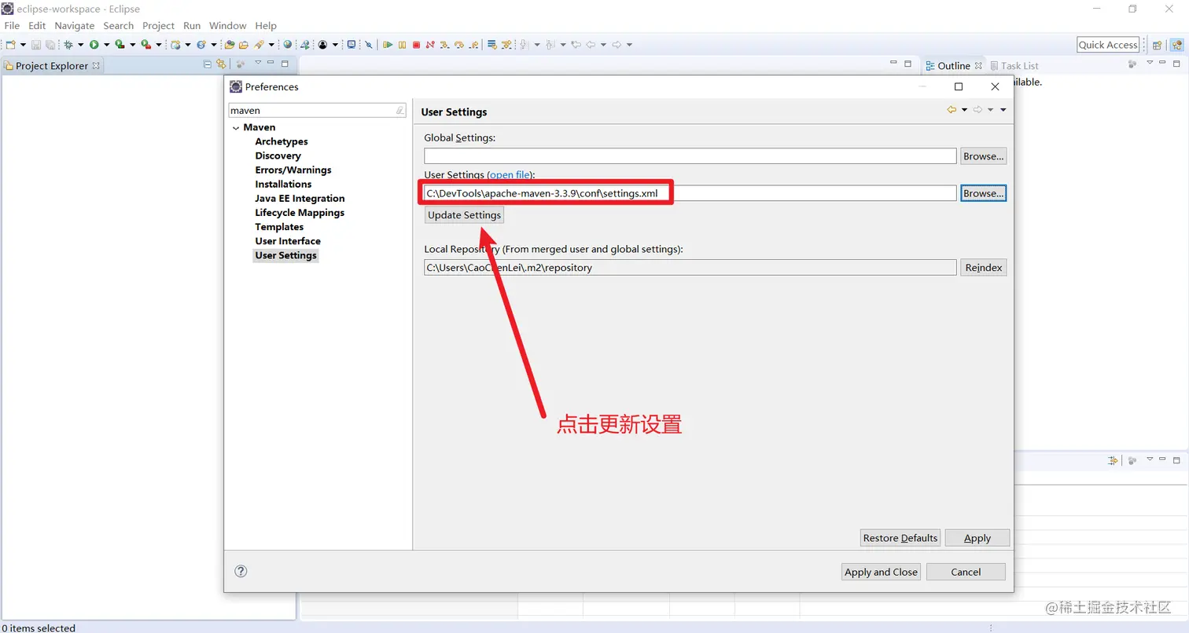
Task: Open the Navigate menu
Action: (x=75, y=26)
